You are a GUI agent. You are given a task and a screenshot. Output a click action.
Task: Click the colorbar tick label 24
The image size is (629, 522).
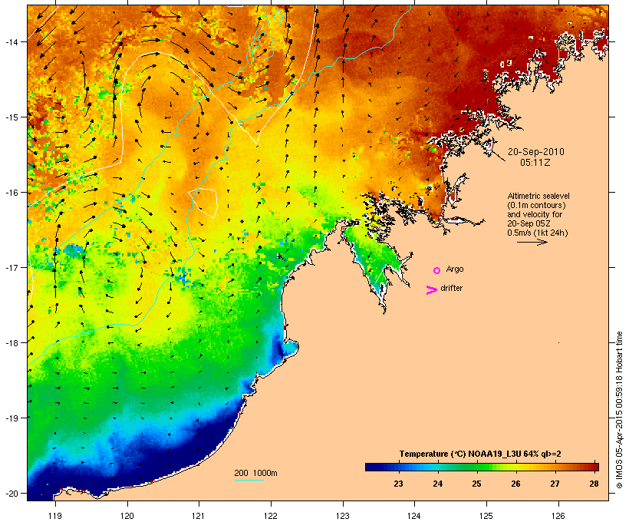click(437, 484)
